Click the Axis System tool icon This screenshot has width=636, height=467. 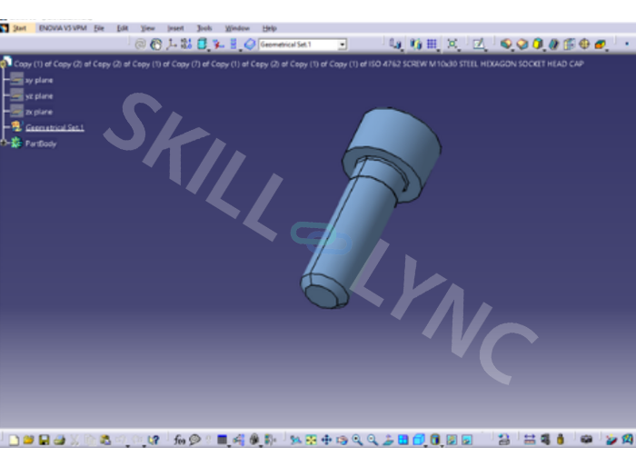point(171,44)
